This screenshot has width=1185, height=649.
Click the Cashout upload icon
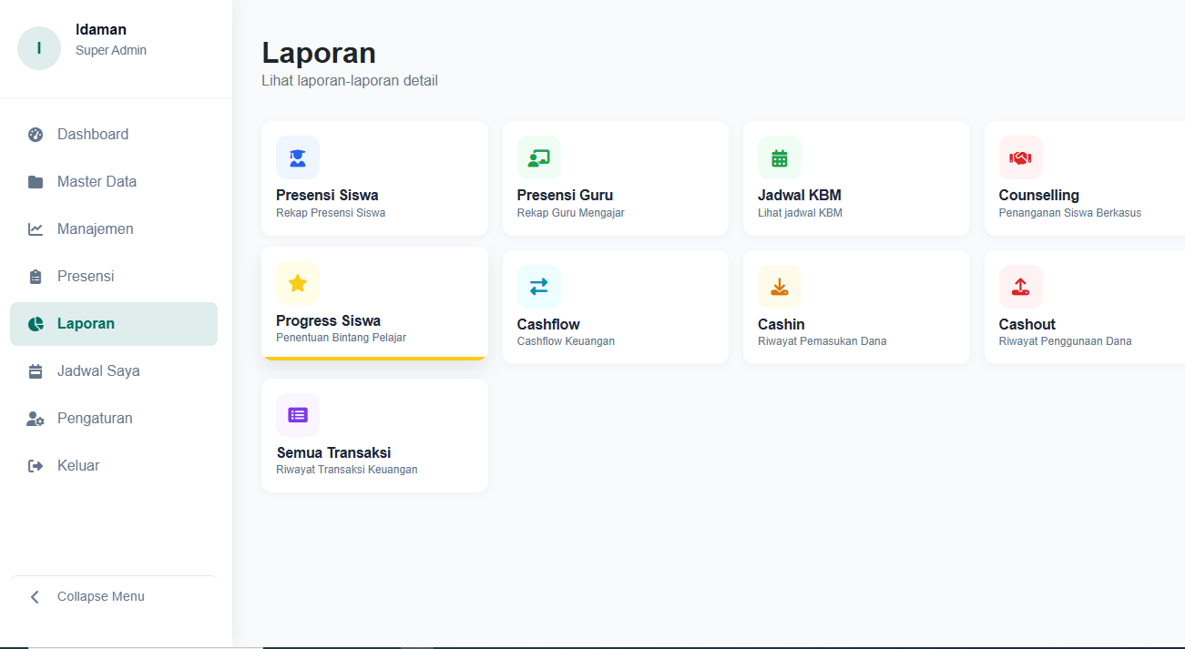1021,287
